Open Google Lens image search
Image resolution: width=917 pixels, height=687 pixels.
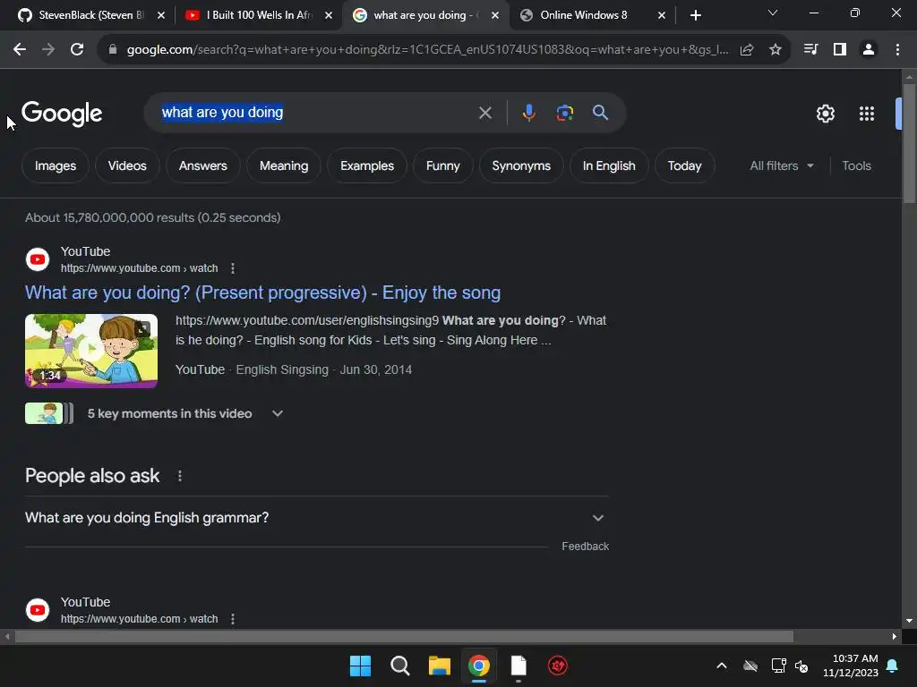(x=564, y=113)
